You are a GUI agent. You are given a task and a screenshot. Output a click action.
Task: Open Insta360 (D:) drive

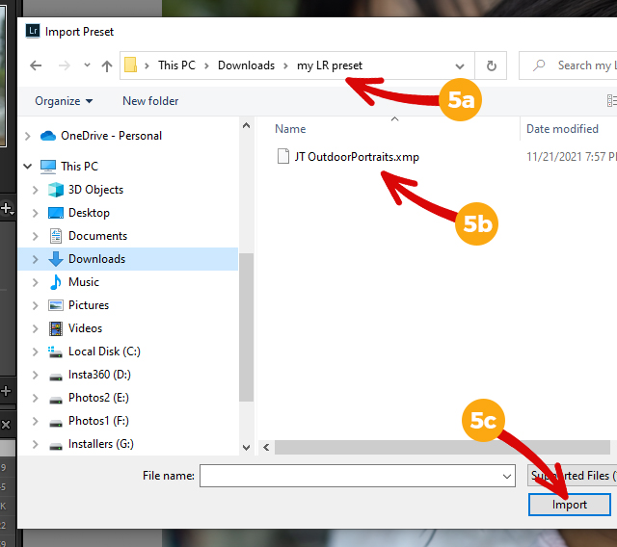(x=99, y=375)
